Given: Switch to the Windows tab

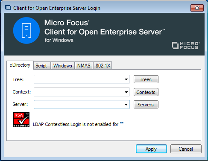Looking at the screenshot, I should point(63,66).
